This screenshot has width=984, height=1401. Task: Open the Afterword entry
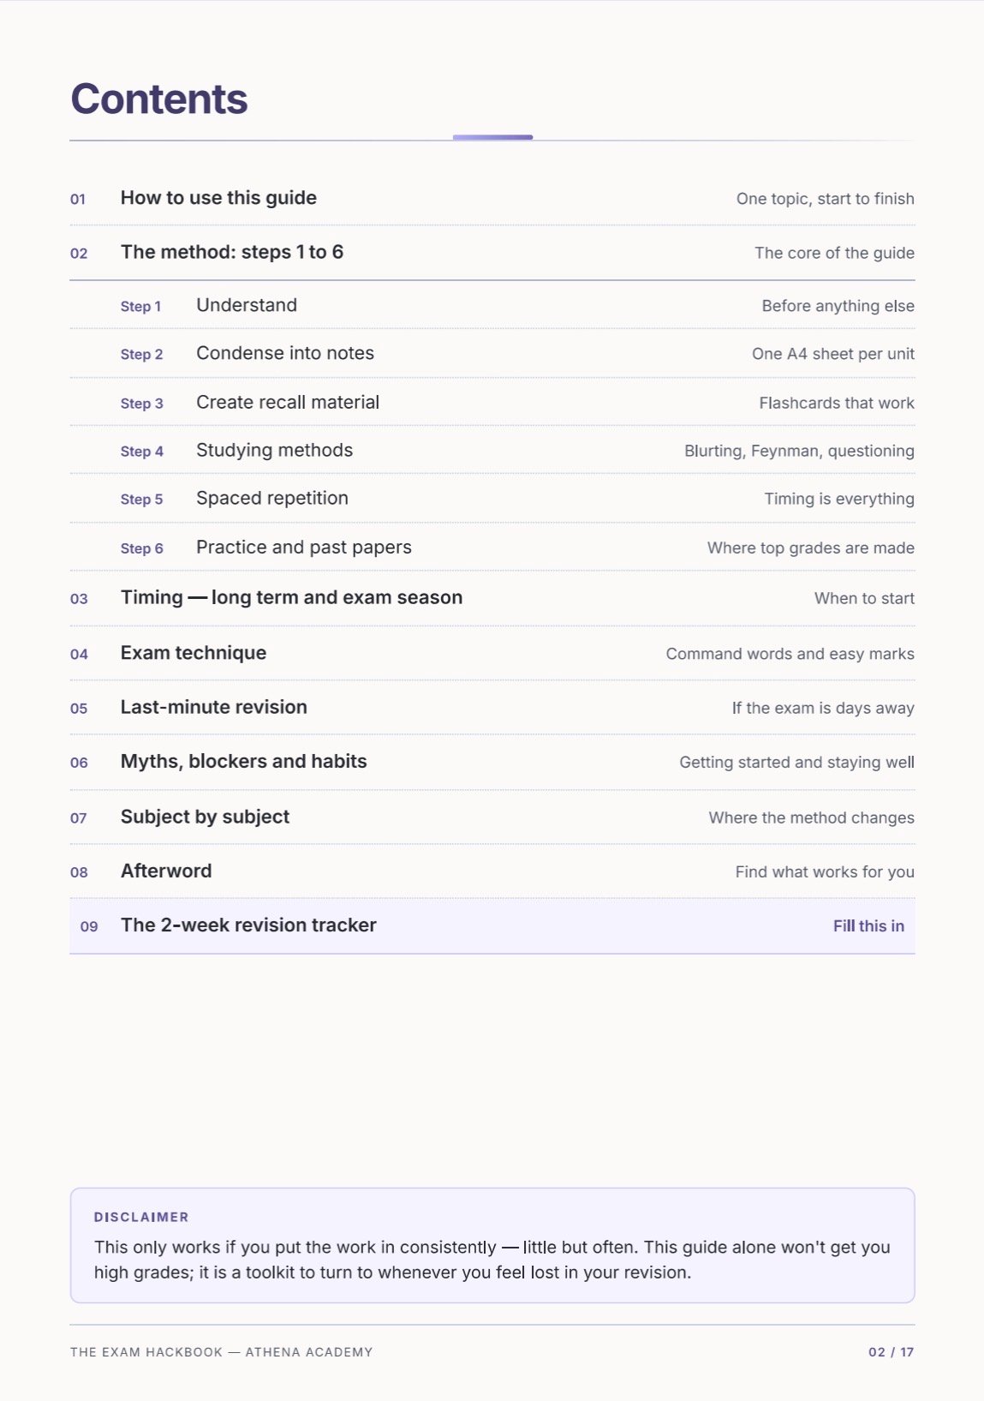pyautogui.click(x=492, y=871)
